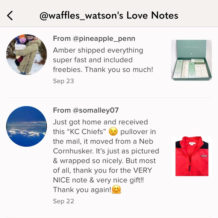The width and height of the screenshot is (218, 218).
Task: Tap the username @somalley07
Action: coord(95,110)
